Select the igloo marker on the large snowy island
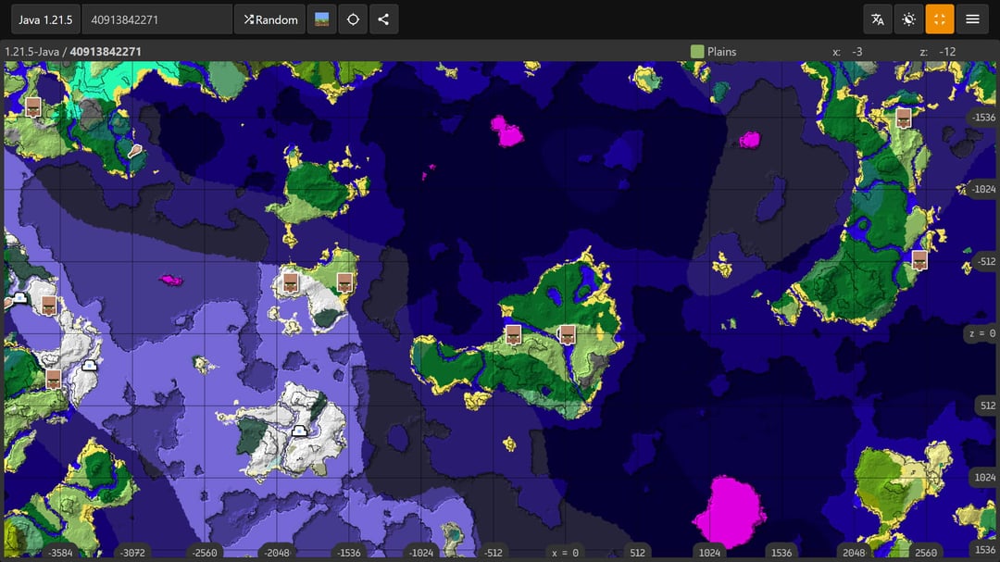Viewport: 1000px width, 562px height. (x=299, y=431)
